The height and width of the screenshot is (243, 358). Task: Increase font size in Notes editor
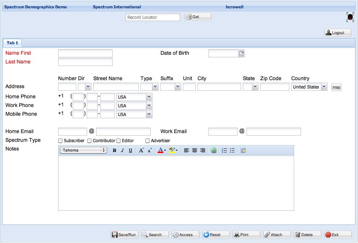pyautogui.click(x=141, y=151)
